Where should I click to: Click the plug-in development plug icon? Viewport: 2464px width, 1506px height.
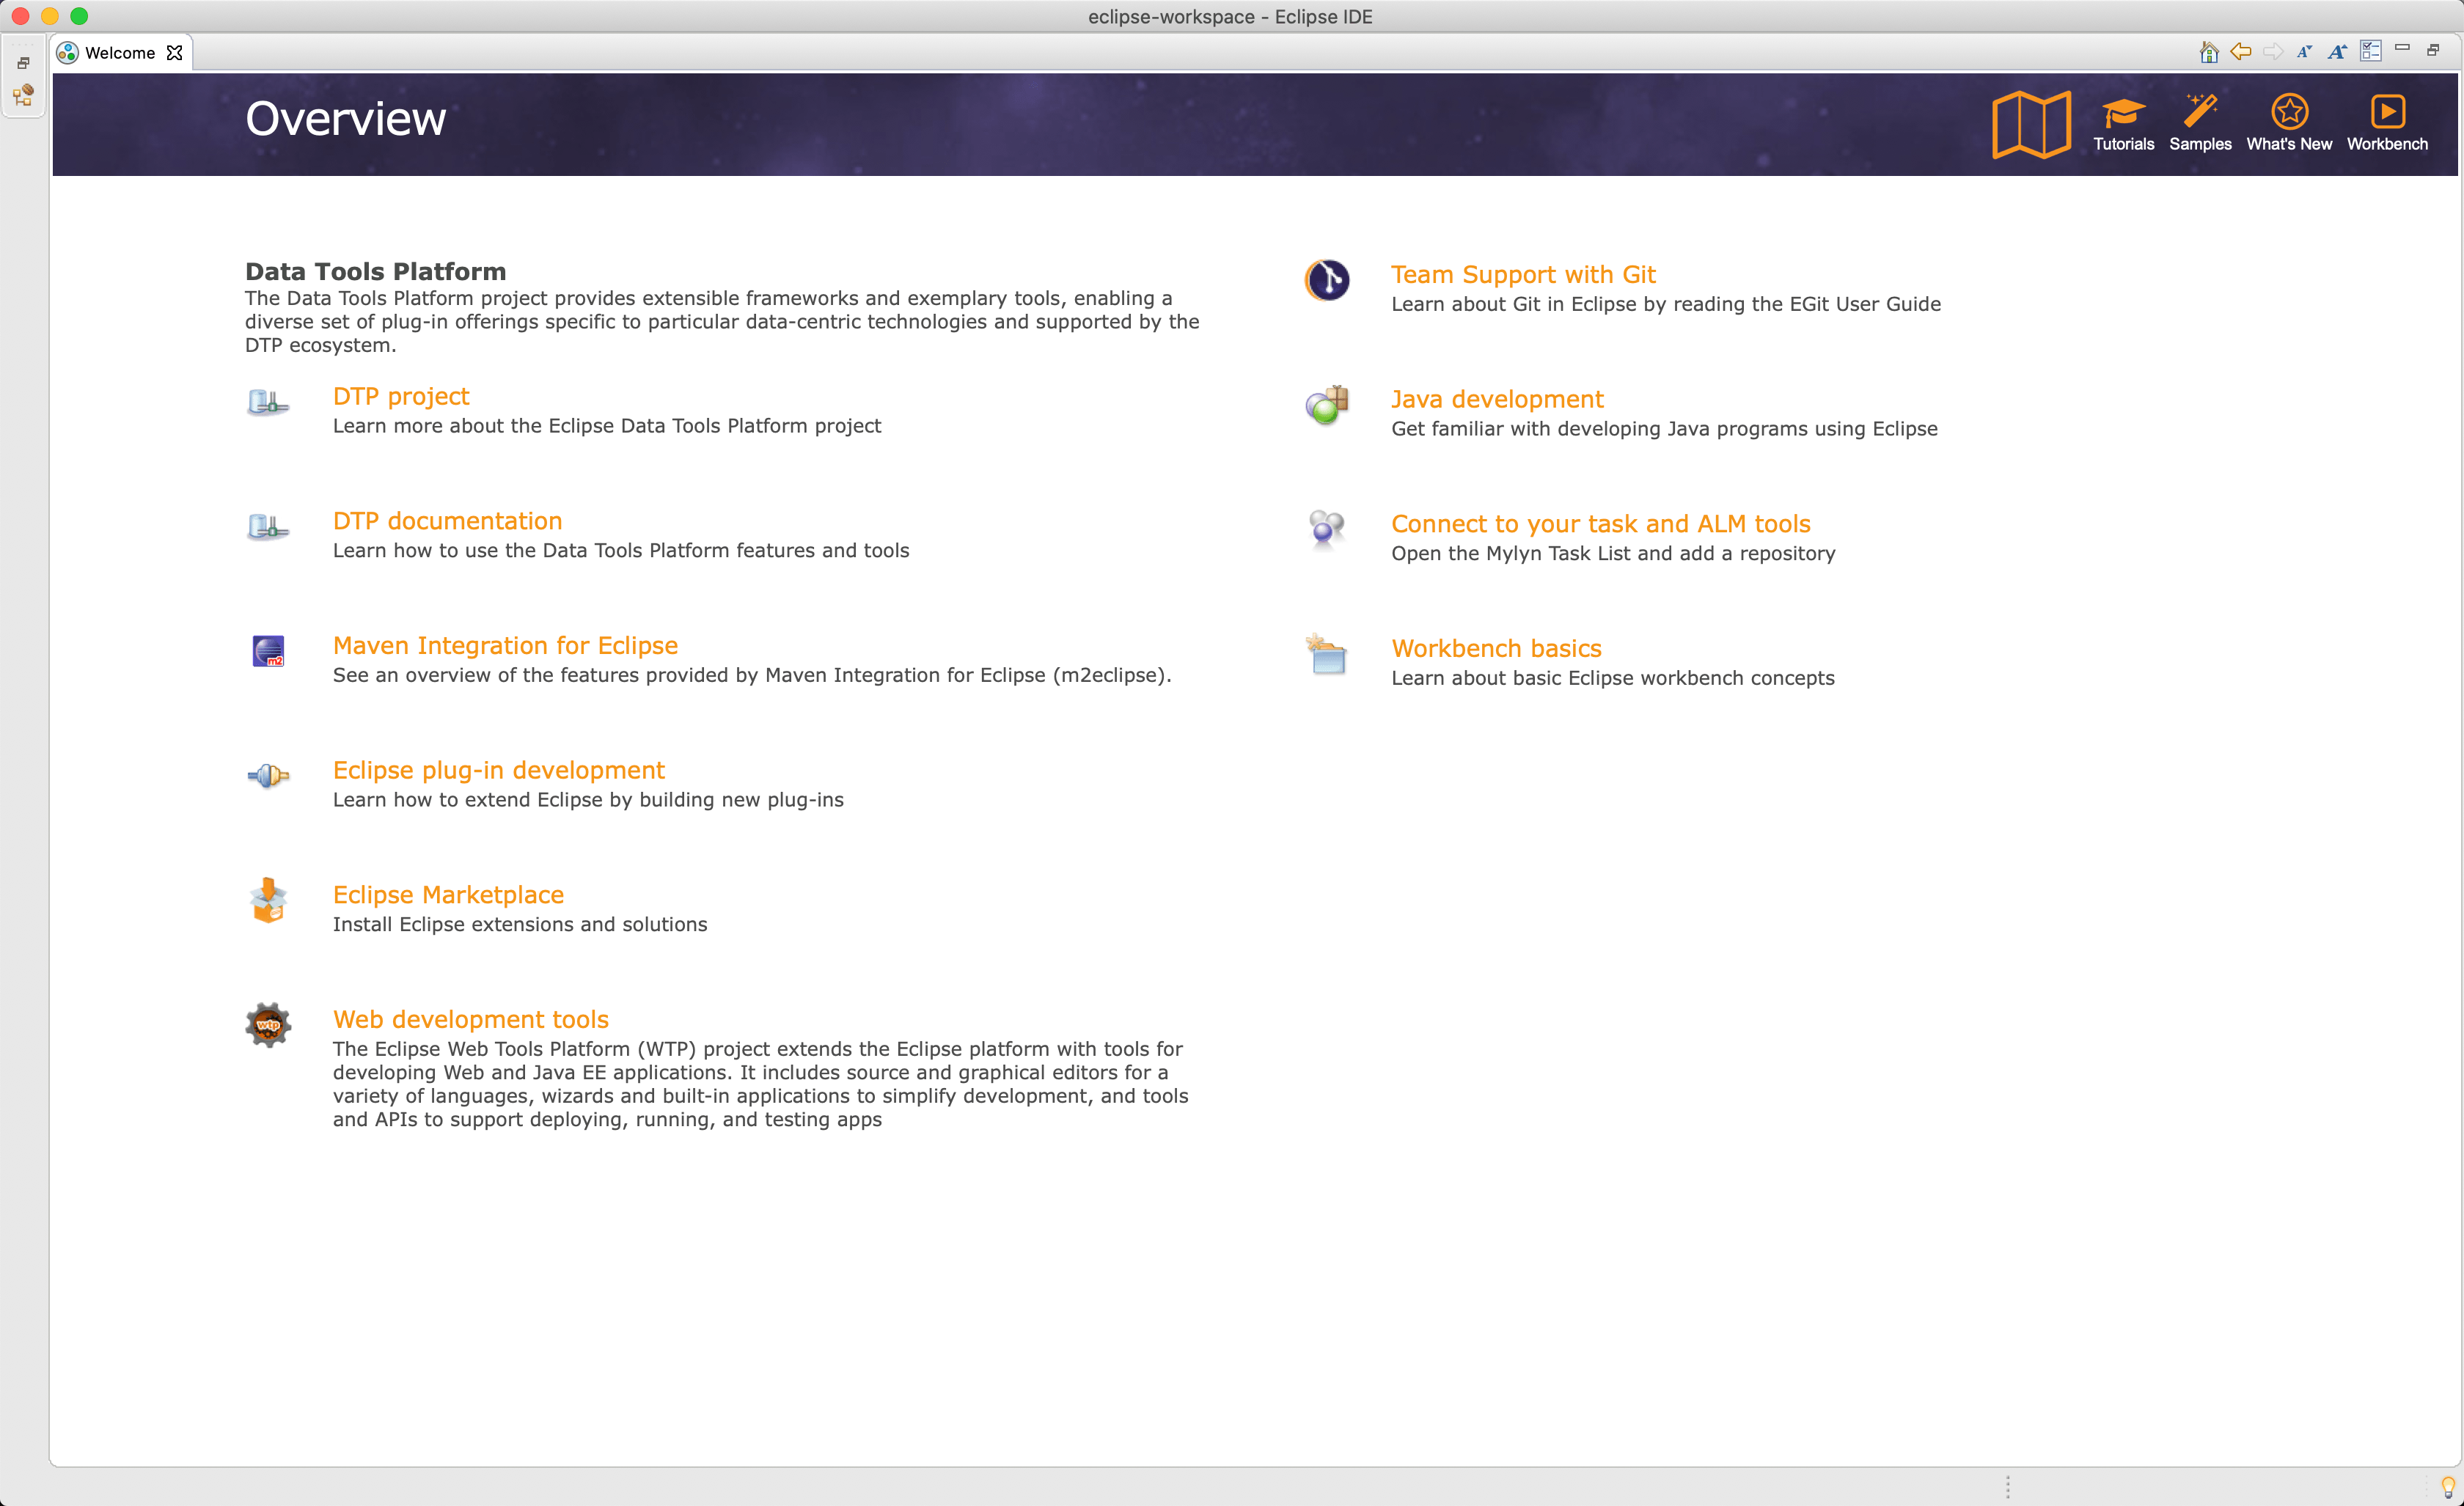[268, 776]
